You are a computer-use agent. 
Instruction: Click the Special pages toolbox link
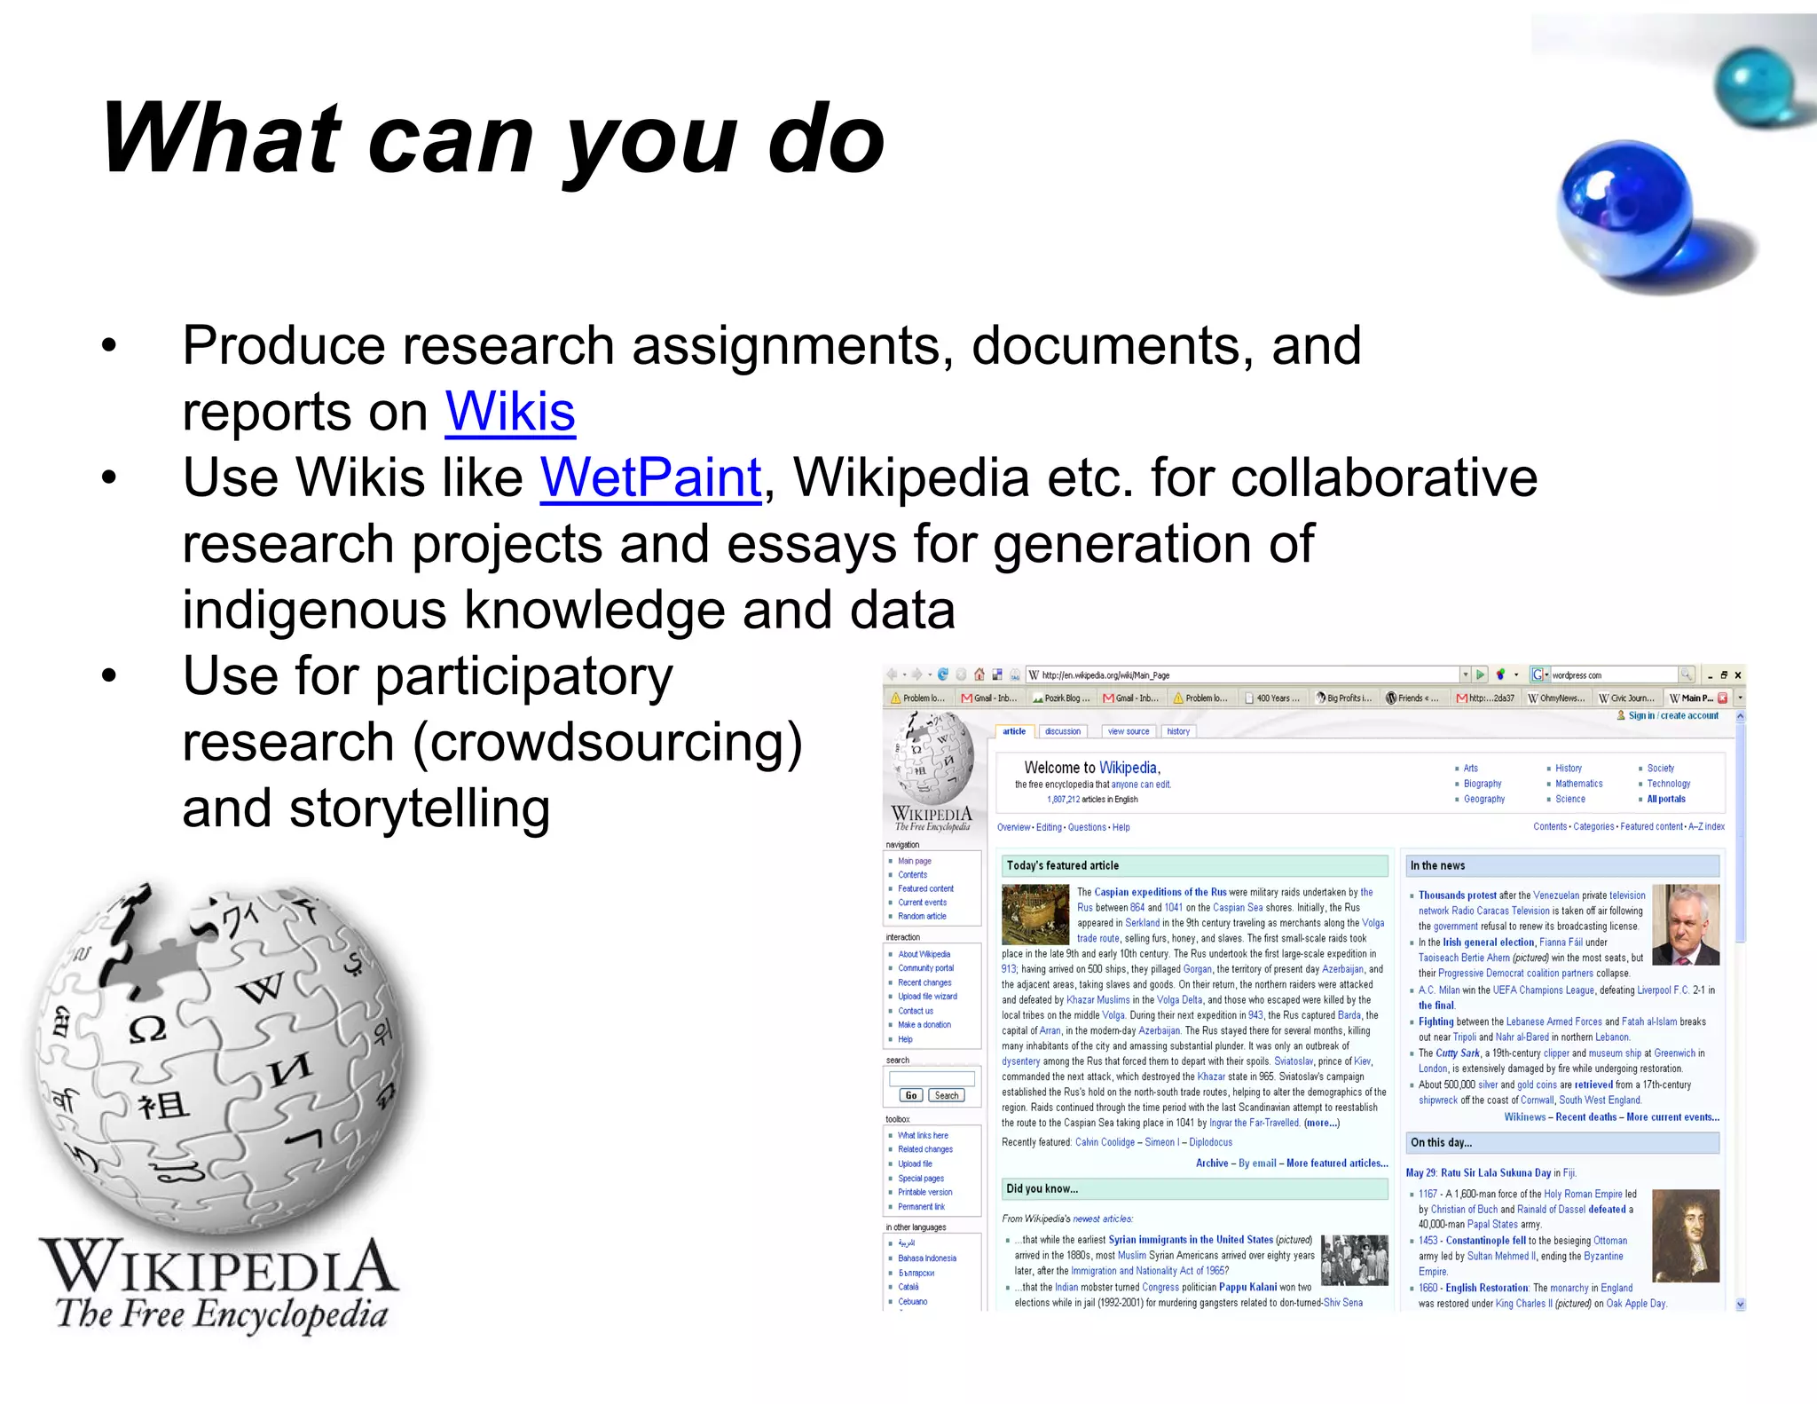click(921, 1179)
